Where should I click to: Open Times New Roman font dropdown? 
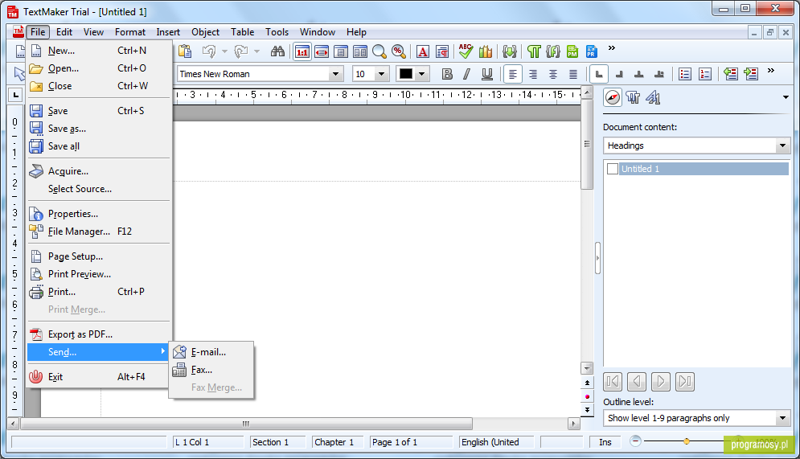click(x=335, y=74)
